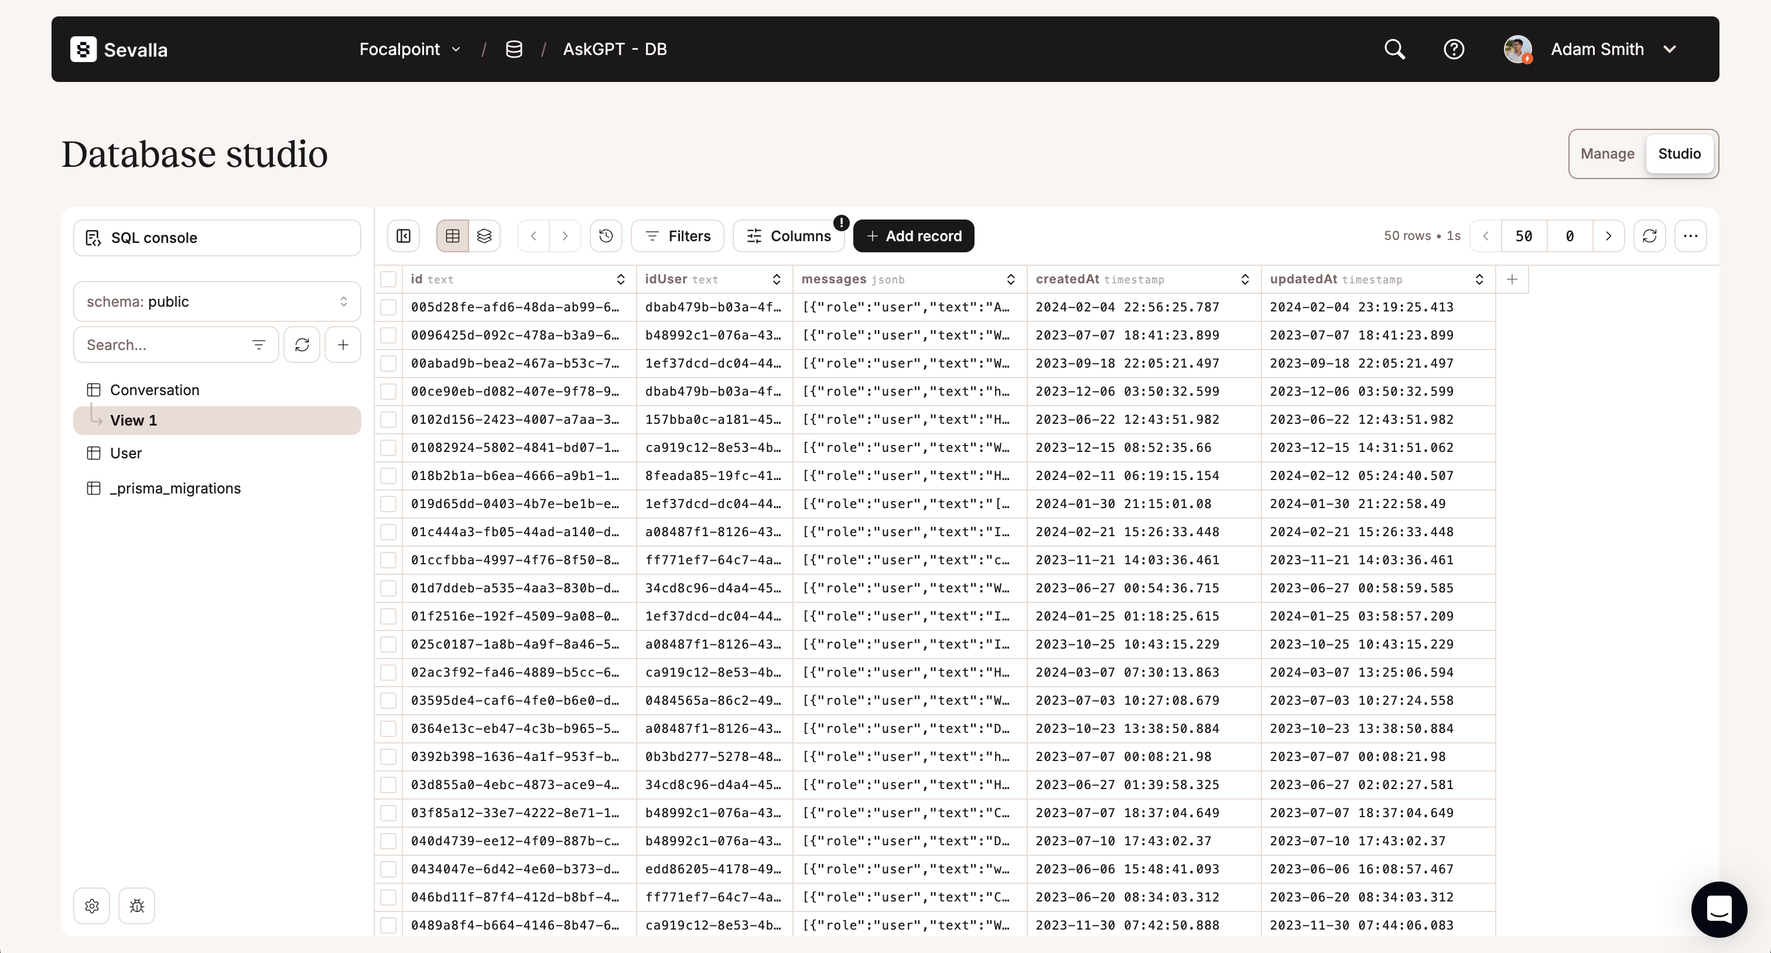
Task: Click the search magnifier in header
Action: pyautogui.click(x=1394, y=50)
